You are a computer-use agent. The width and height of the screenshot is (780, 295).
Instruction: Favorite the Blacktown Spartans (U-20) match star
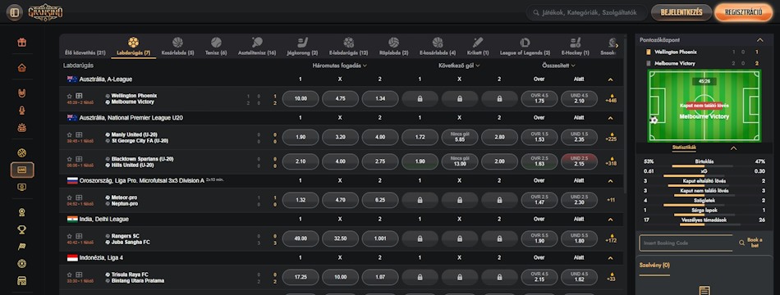[70, 159]
